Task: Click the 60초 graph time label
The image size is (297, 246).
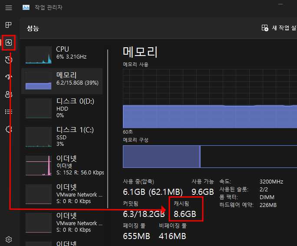Action: pos(128,132)
